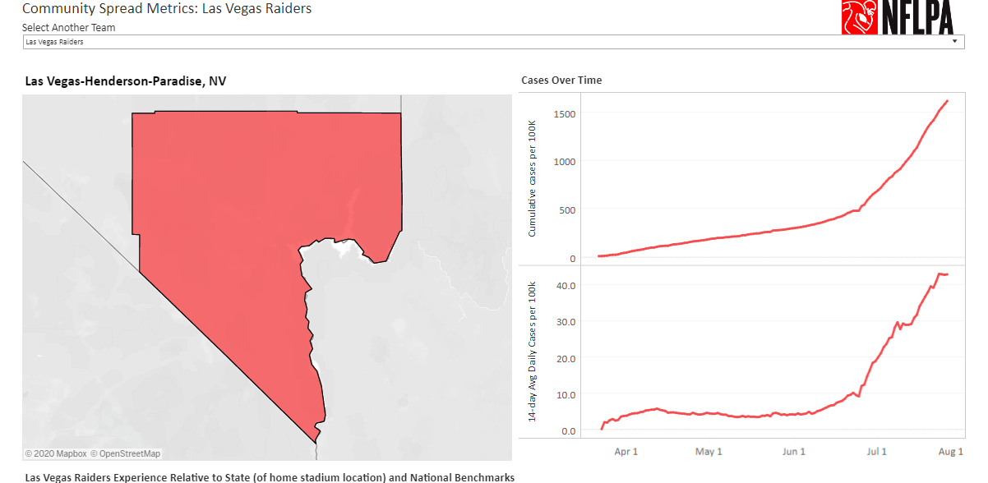The height and width of the screenshot is (483, 988).
Task: Click the 1500 tick on cumulative axis
Action: (x=565, y=113)
